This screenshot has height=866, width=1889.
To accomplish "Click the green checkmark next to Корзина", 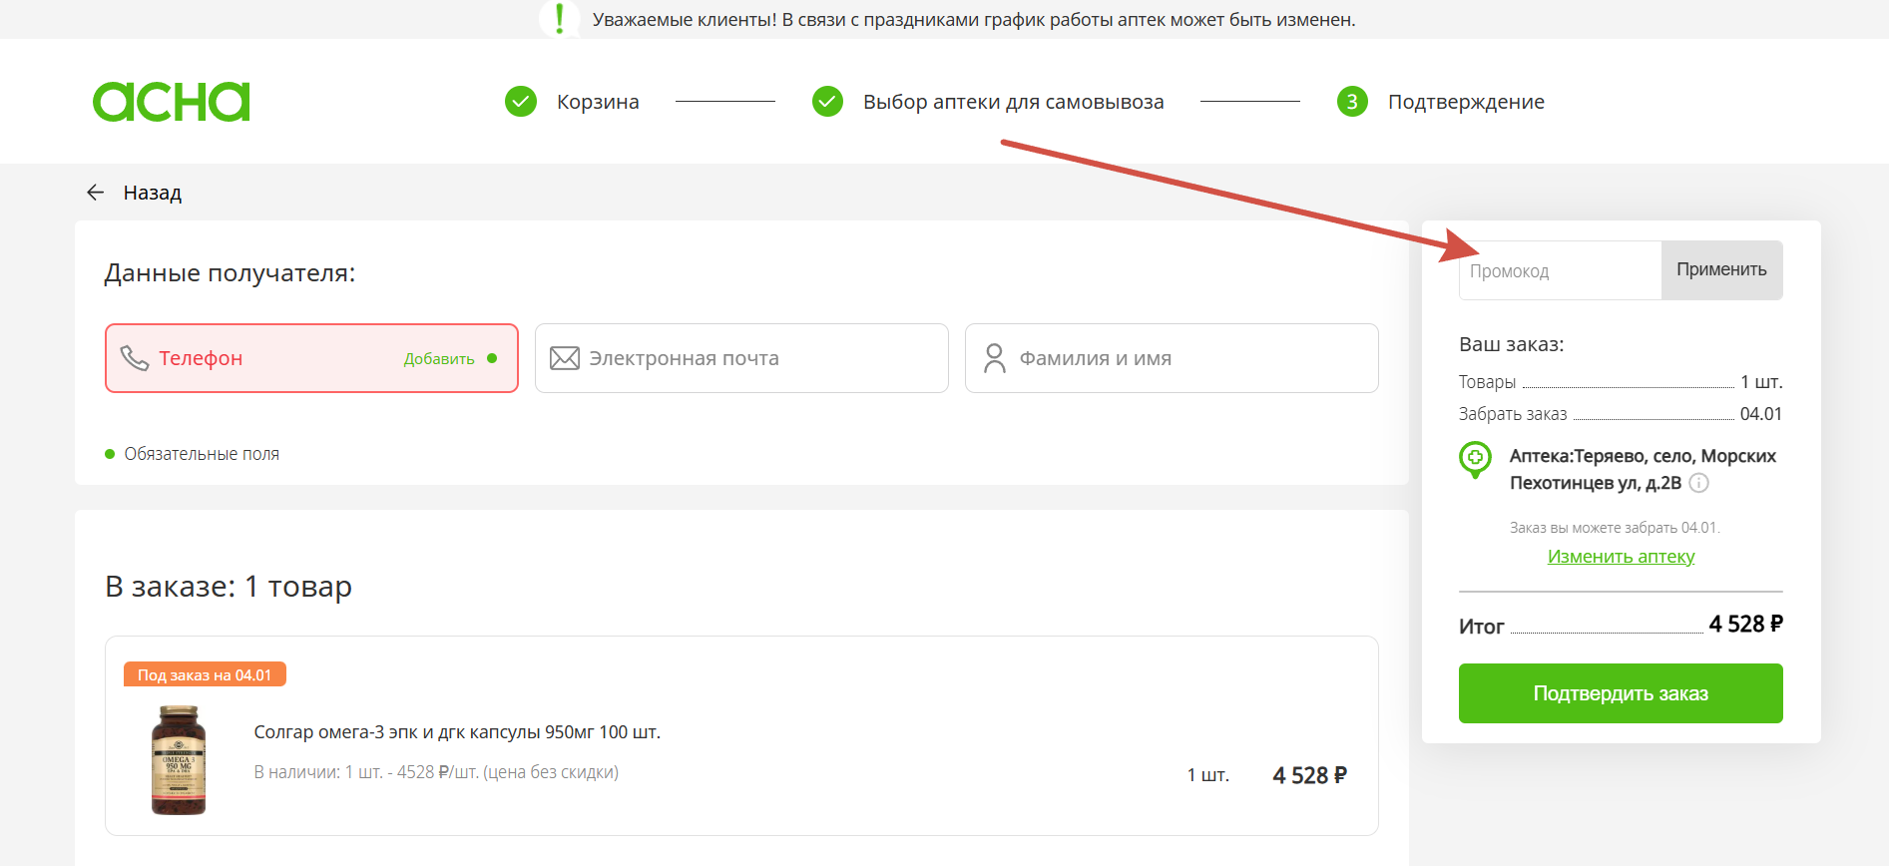I will pyautogui.click(x=521, y=102).
